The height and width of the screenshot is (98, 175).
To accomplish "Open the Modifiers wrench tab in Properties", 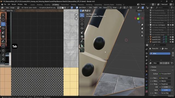I will [x=147, y=75].
